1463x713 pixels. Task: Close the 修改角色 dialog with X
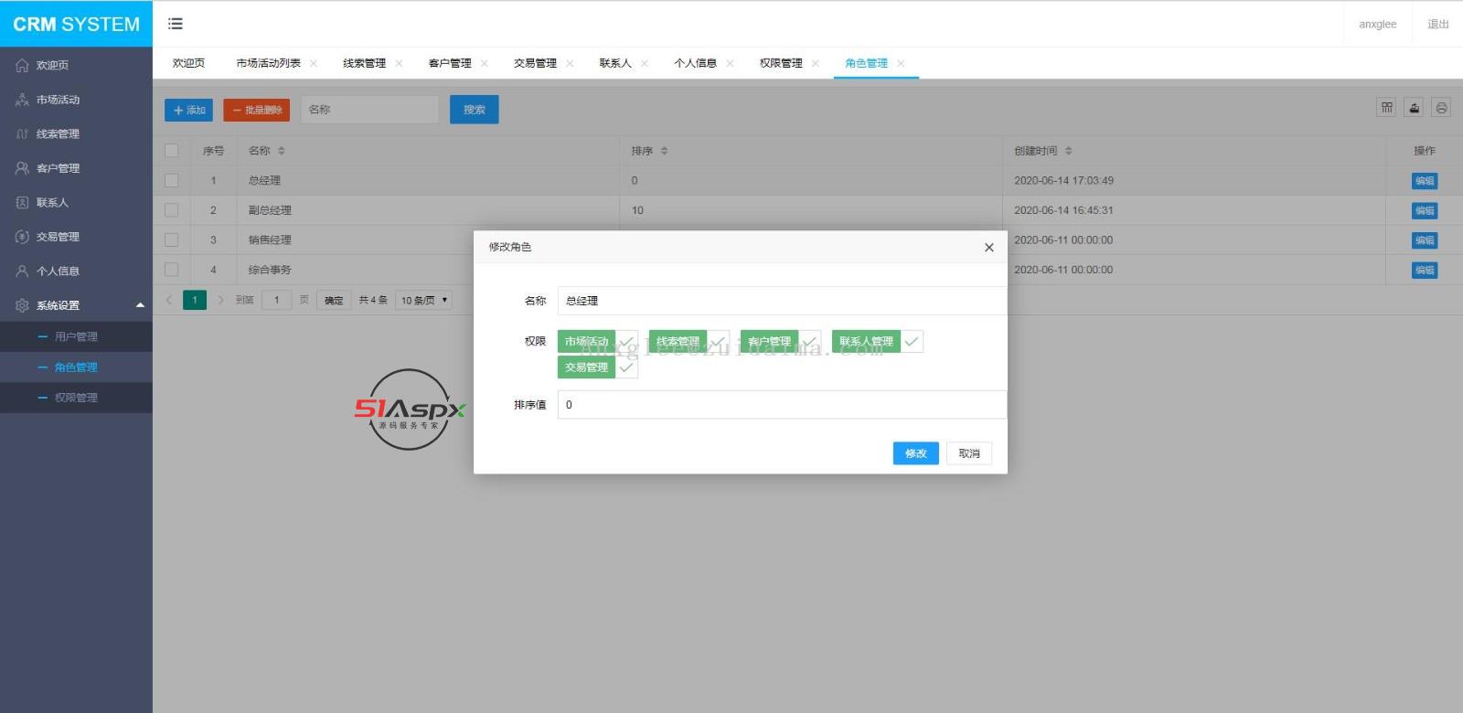tap(988, 248)
